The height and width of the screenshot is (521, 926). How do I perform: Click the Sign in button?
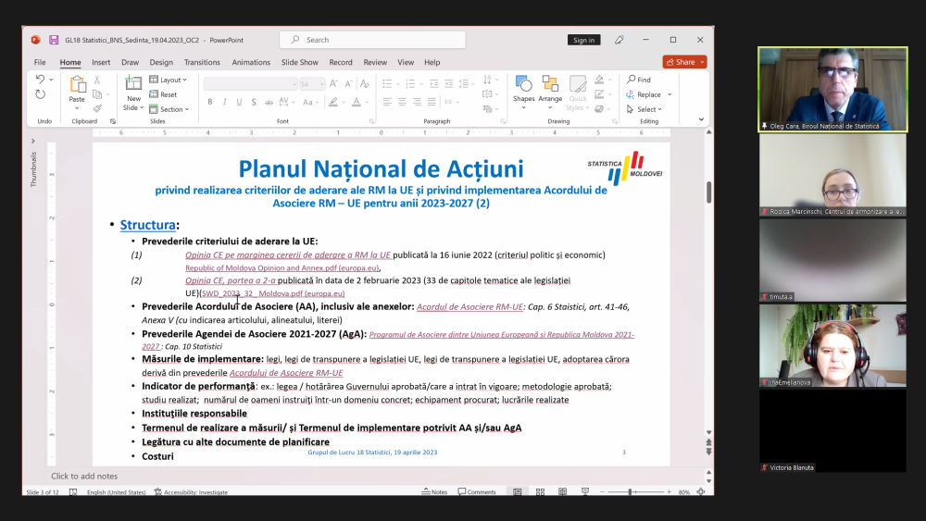coord(583,40)
